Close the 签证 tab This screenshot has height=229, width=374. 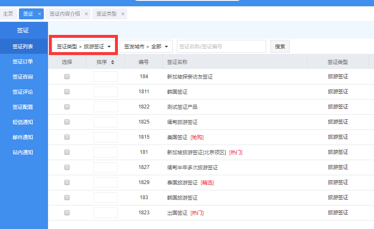pyautogui.click(x=40, y=14)
